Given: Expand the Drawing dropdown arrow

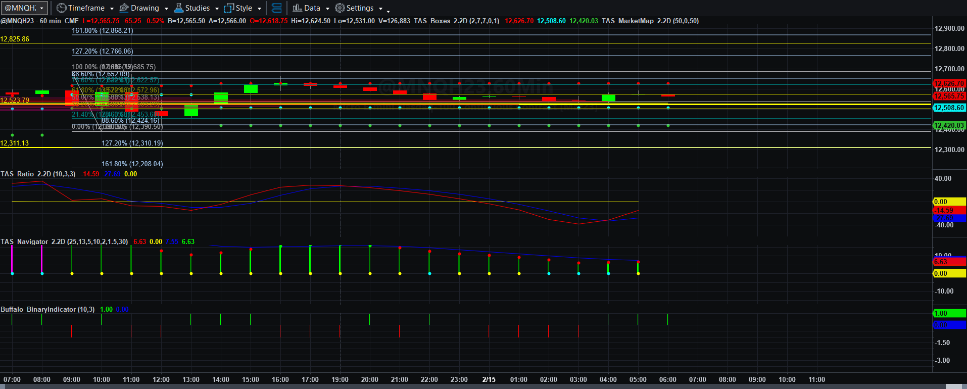Looking at the screenshot, I should 166,9.
